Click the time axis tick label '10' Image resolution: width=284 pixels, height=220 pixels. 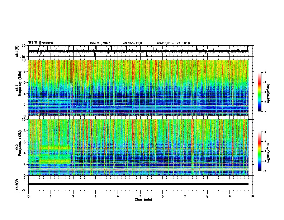(x=252, y=196)
